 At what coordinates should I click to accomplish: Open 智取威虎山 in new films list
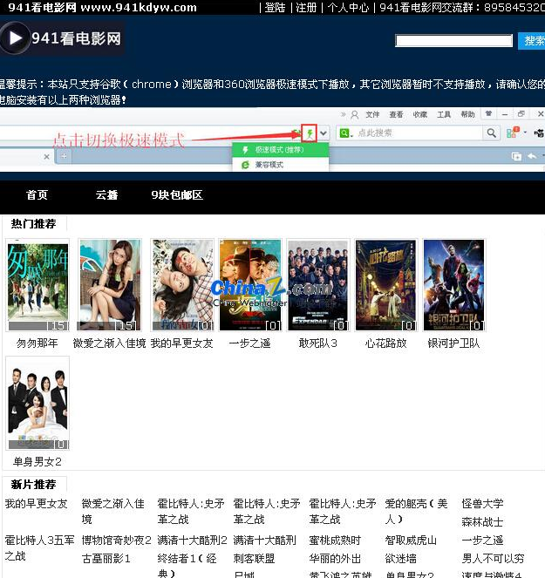pyautogui.click(x=411, y=541)
